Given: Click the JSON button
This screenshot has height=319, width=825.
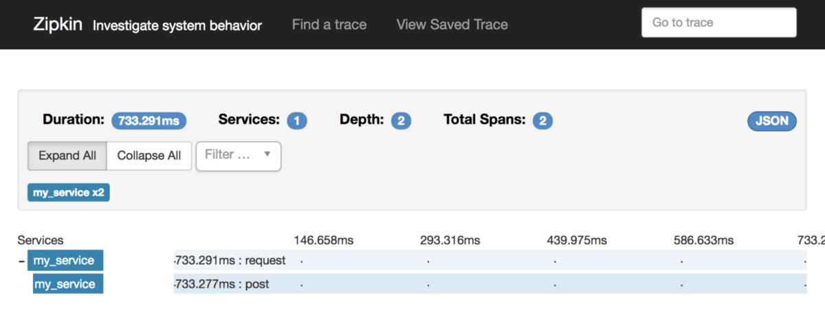Looking at the screenshot, I should [x=771, y=121].
